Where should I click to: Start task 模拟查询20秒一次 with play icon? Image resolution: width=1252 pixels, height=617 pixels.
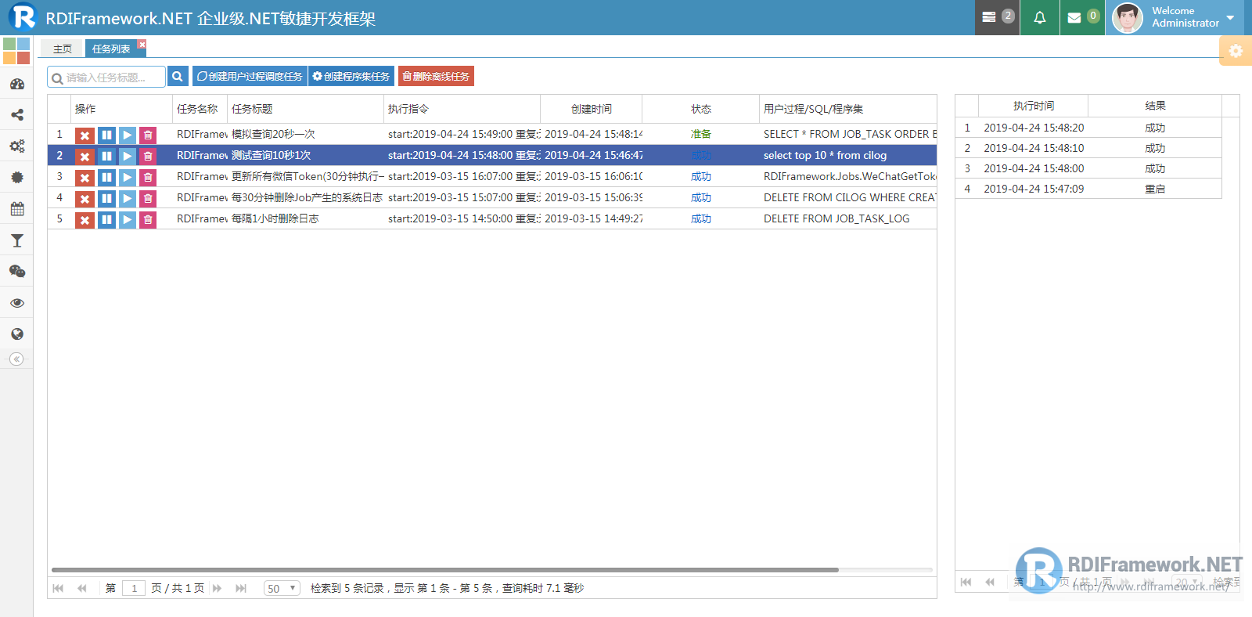(127, 135)
